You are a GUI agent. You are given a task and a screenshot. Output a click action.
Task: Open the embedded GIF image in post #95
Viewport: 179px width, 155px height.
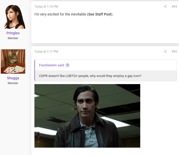tap(87, 116)
